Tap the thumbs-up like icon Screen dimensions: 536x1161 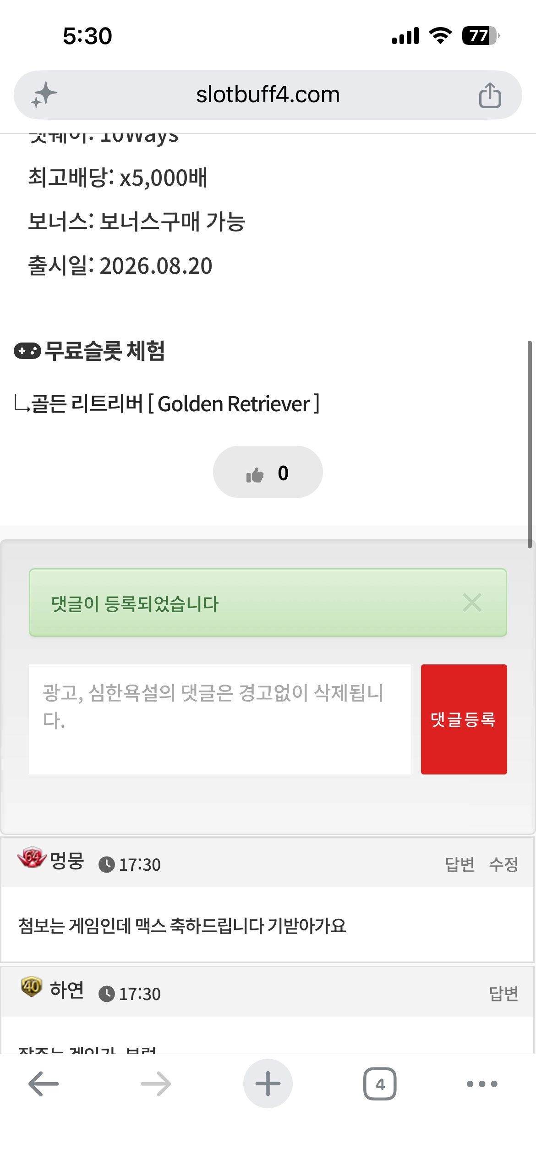tap(255, 475)
